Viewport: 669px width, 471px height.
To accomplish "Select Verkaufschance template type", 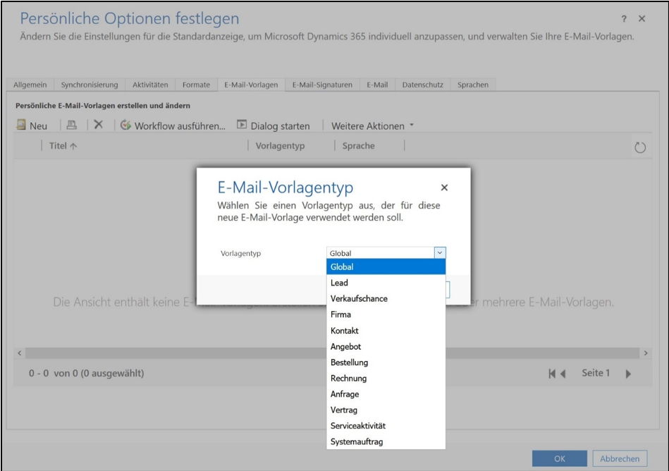I will click(x=386, y=298).
